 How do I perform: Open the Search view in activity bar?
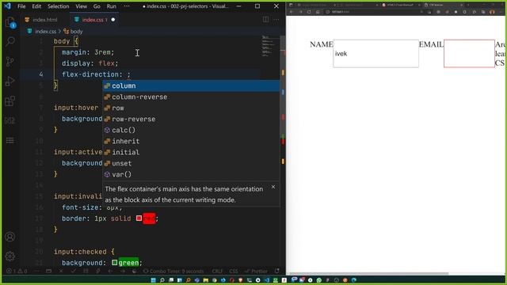(10, 41)
